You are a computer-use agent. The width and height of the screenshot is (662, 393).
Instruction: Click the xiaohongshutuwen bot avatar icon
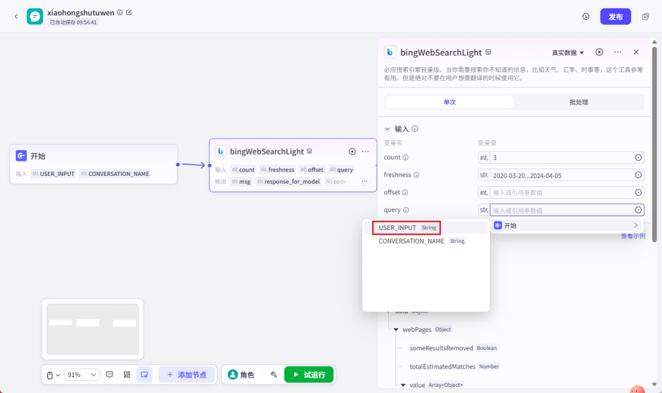point(34,17)
